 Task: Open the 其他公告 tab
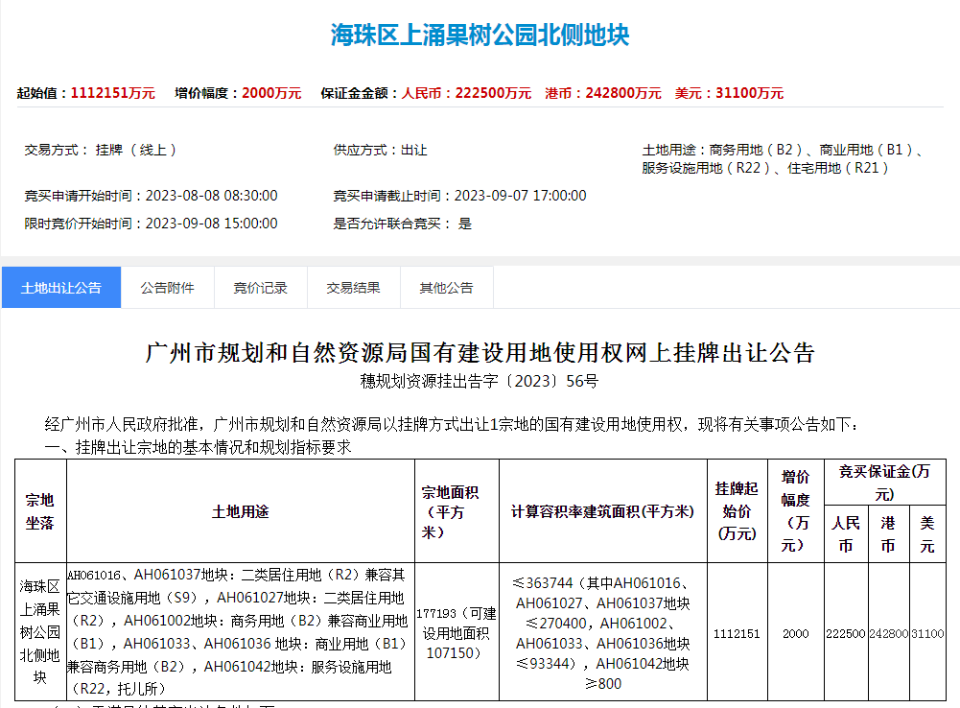445,287
